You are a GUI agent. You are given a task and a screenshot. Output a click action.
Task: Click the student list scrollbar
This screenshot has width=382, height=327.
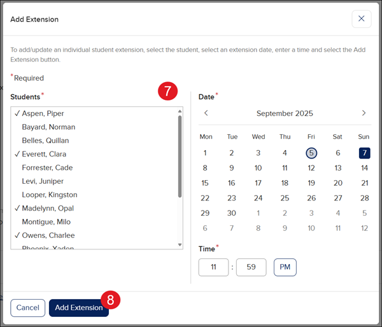pos(180,156)
